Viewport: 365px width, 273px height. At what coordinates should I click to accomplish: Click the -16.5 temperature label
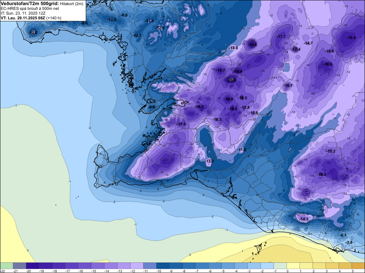[217, 120]
